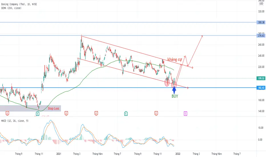Open the green earnings marker near Tháng 7
The width and height of the screenshot is (266, 157).
click(x=126, y=113)
